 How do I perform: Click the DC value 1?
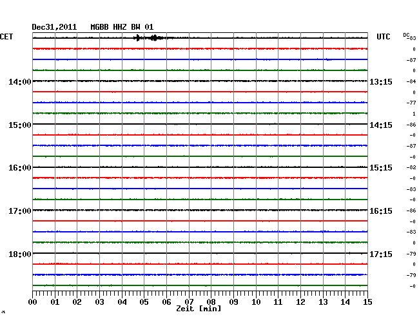point(414,114)
